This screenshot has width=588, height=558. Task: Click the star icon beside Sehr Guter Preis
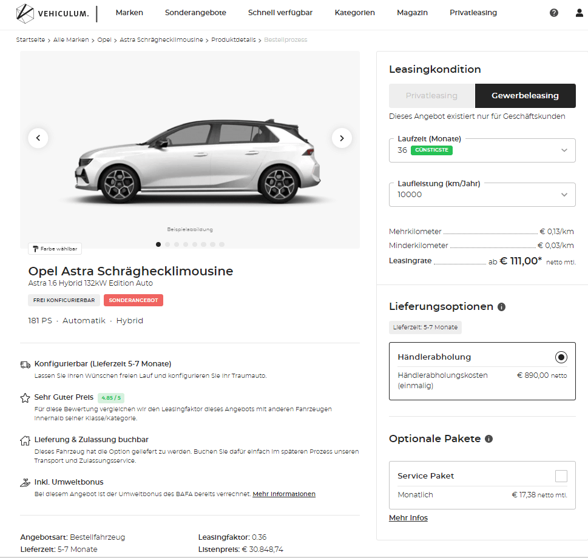[25, 398]
